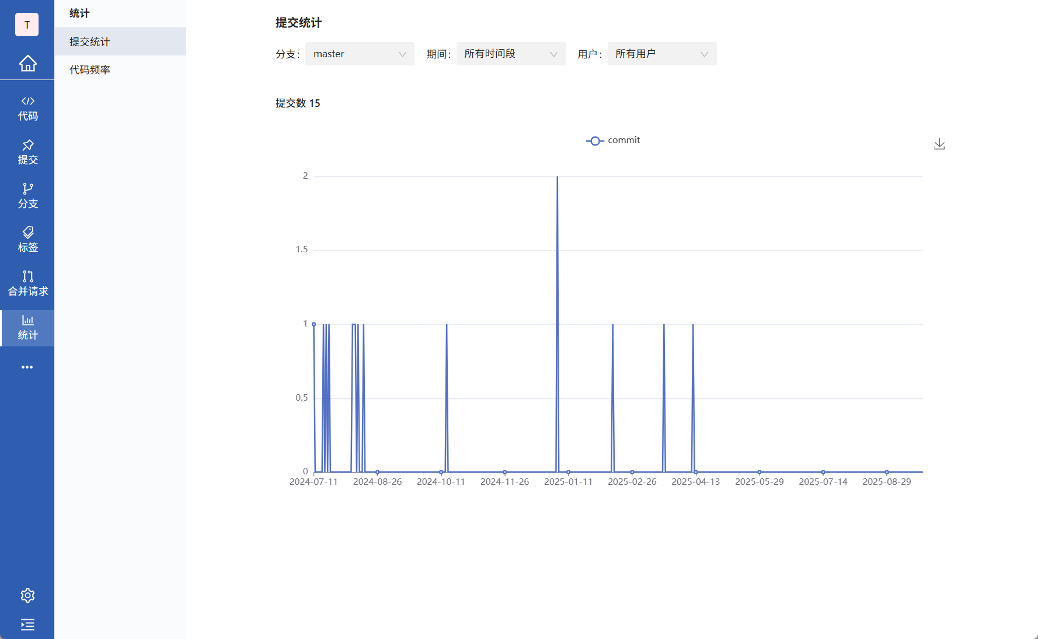This screenshot has height=639, width=1038.
Task: Go to home via house icon
Action: [x=27, y=63]
